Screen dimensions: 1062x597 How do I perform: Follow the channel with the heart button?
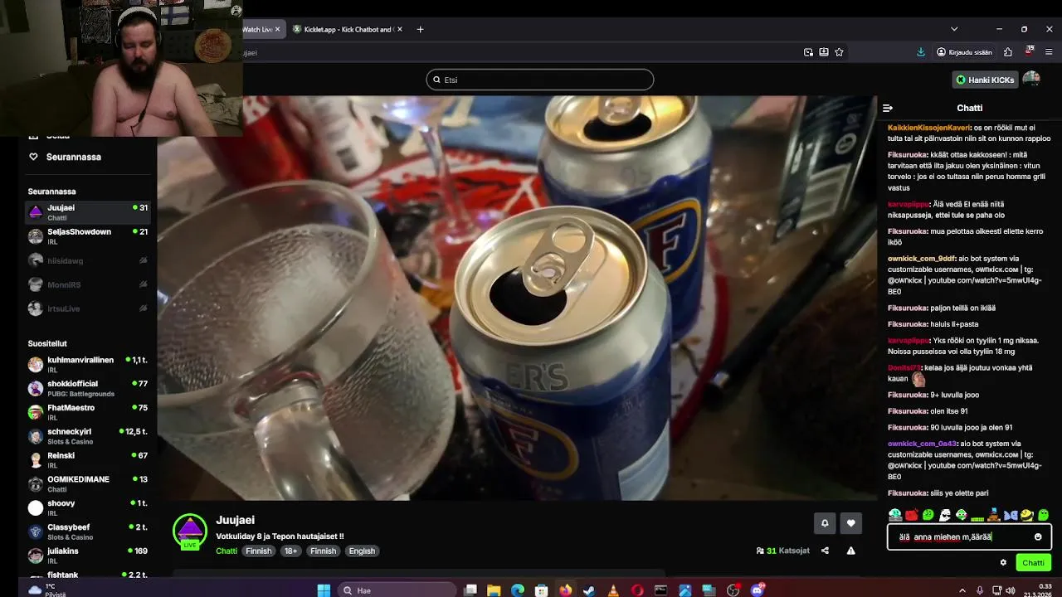click(x=850, y=523)
